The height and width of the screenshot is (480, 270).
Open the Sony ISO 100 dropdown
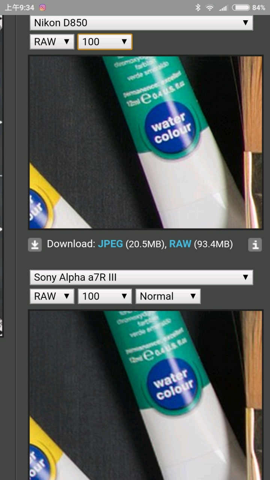[105, 296]
